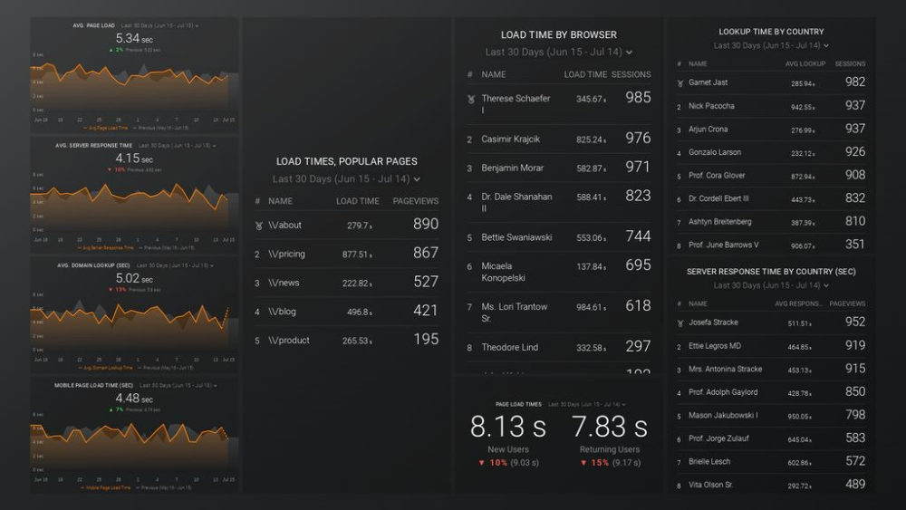Click the medal icon beside Garnet Jast

679,83
